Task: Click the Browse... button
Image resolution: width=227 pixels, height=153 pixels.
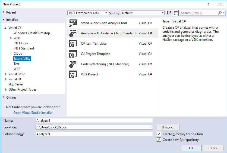Action: coord(168,127)
